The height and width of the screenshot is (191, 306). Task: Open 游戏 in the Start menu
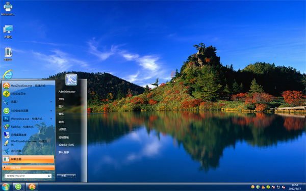[61, 122]
